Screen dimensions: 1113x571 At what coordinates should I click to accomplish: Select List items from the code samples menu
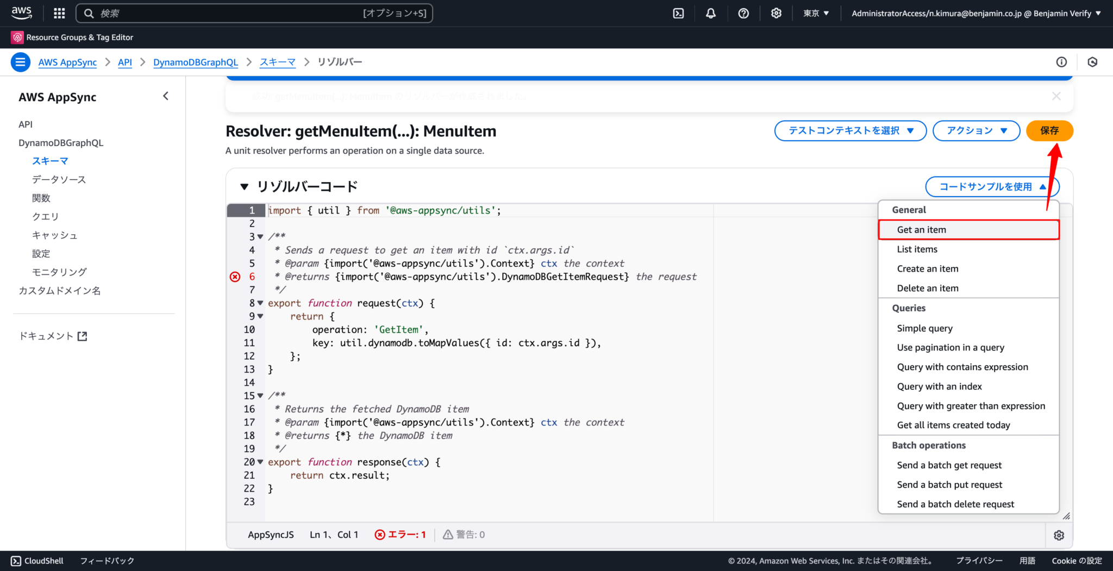tap(917, 249)
